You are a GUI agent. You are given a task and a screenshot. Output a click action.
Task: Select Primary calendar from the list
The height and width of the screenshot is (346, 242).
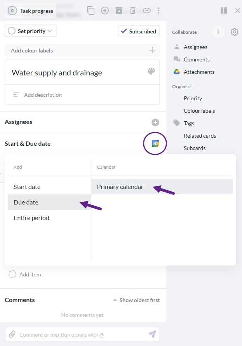(120, 187)
